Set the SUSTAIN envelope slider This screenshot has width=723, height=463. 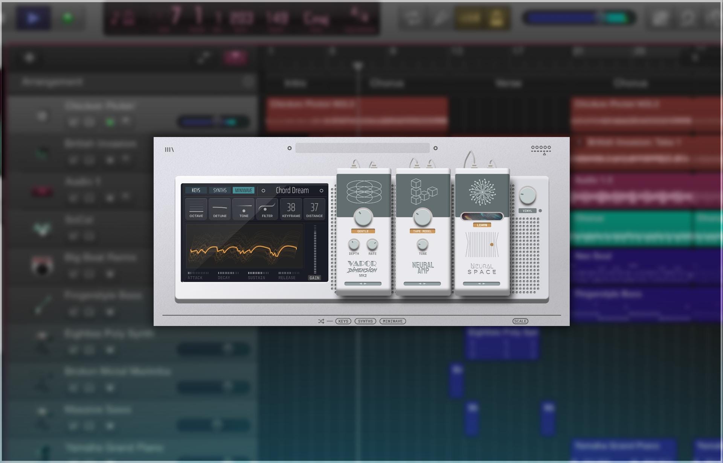tap(258, 273)
